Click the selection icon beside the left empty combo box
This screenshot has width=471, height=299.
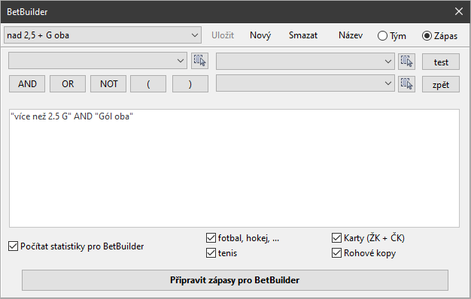199,61
